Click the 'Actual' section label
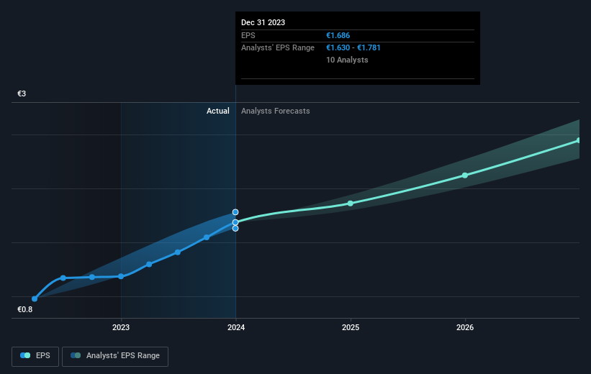The image size is (591, 374). click(x=218, y=111)
